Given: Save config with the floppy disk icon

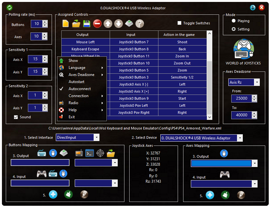Looking at the screenshot, I should coord(87,23).
